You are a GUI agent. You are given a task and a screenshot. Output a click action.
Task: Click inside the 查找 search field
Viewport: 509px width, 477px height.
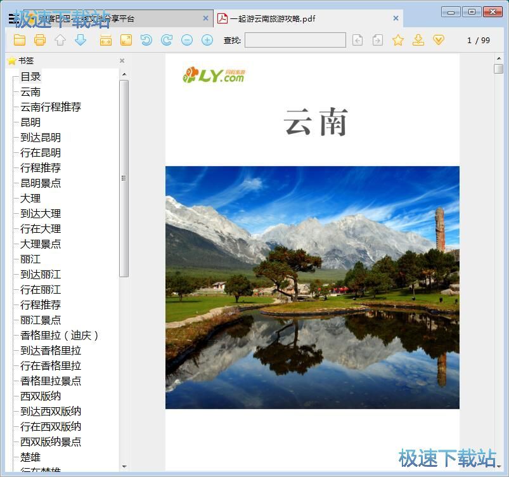pyautogui.click(x=295, y=40)
